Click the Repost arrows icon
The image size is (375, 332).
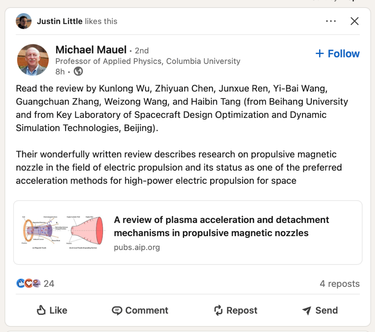[x=218, y=310]
